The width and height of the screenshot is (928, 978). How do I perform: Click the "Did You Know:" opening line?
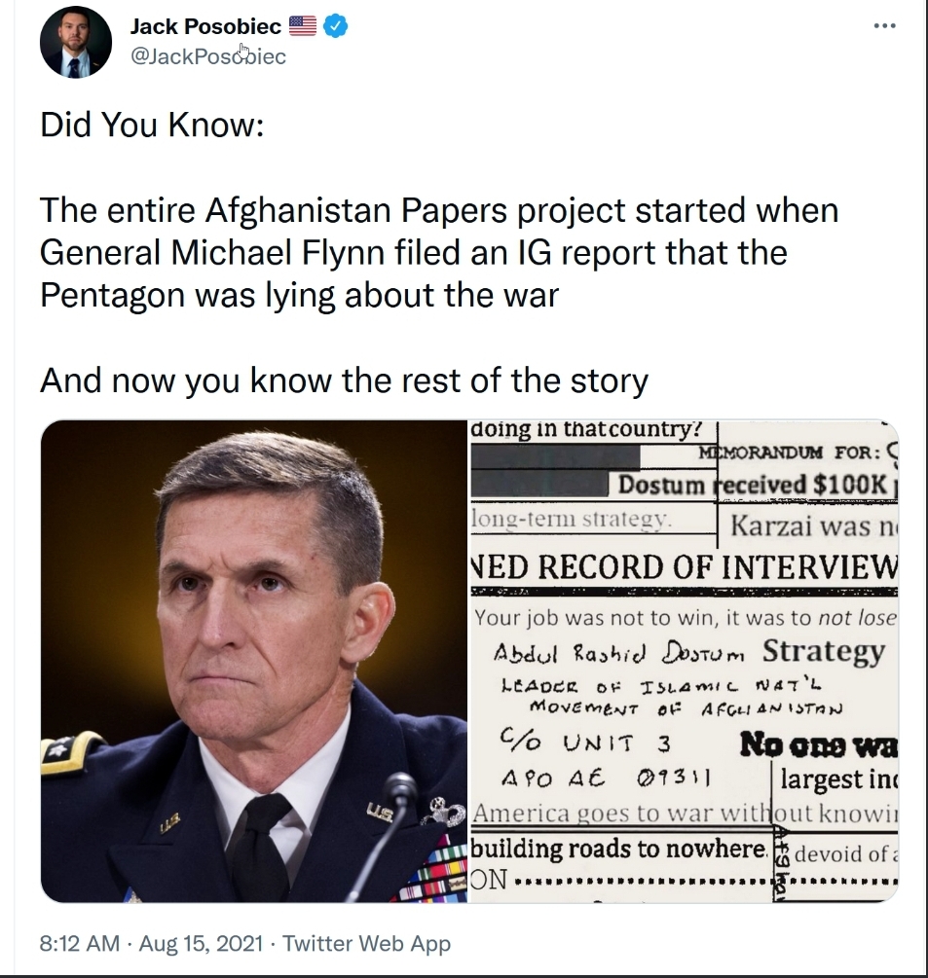click(152, 127)
